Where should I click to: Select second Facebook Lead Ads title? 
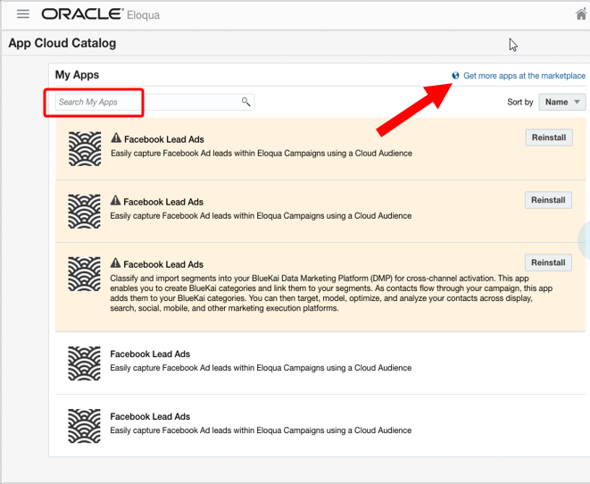pos(163,202)
